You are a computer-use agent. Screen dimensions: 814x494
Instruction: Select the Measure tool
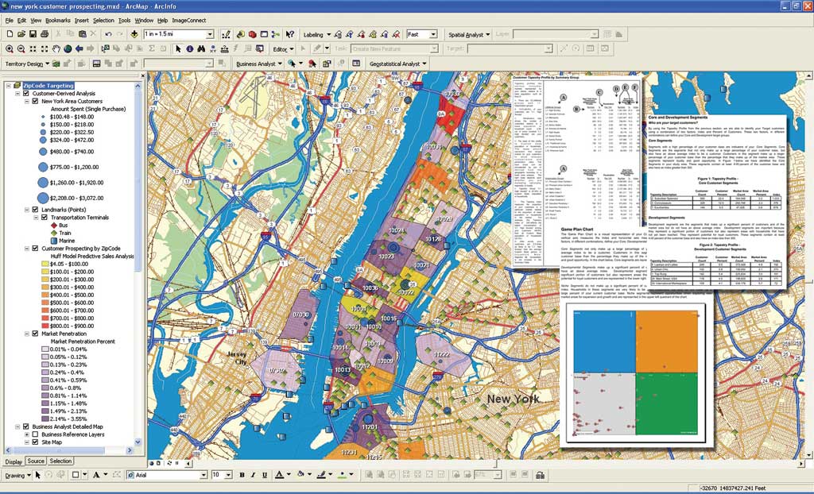pyautogui.click(x=224, y=48)
